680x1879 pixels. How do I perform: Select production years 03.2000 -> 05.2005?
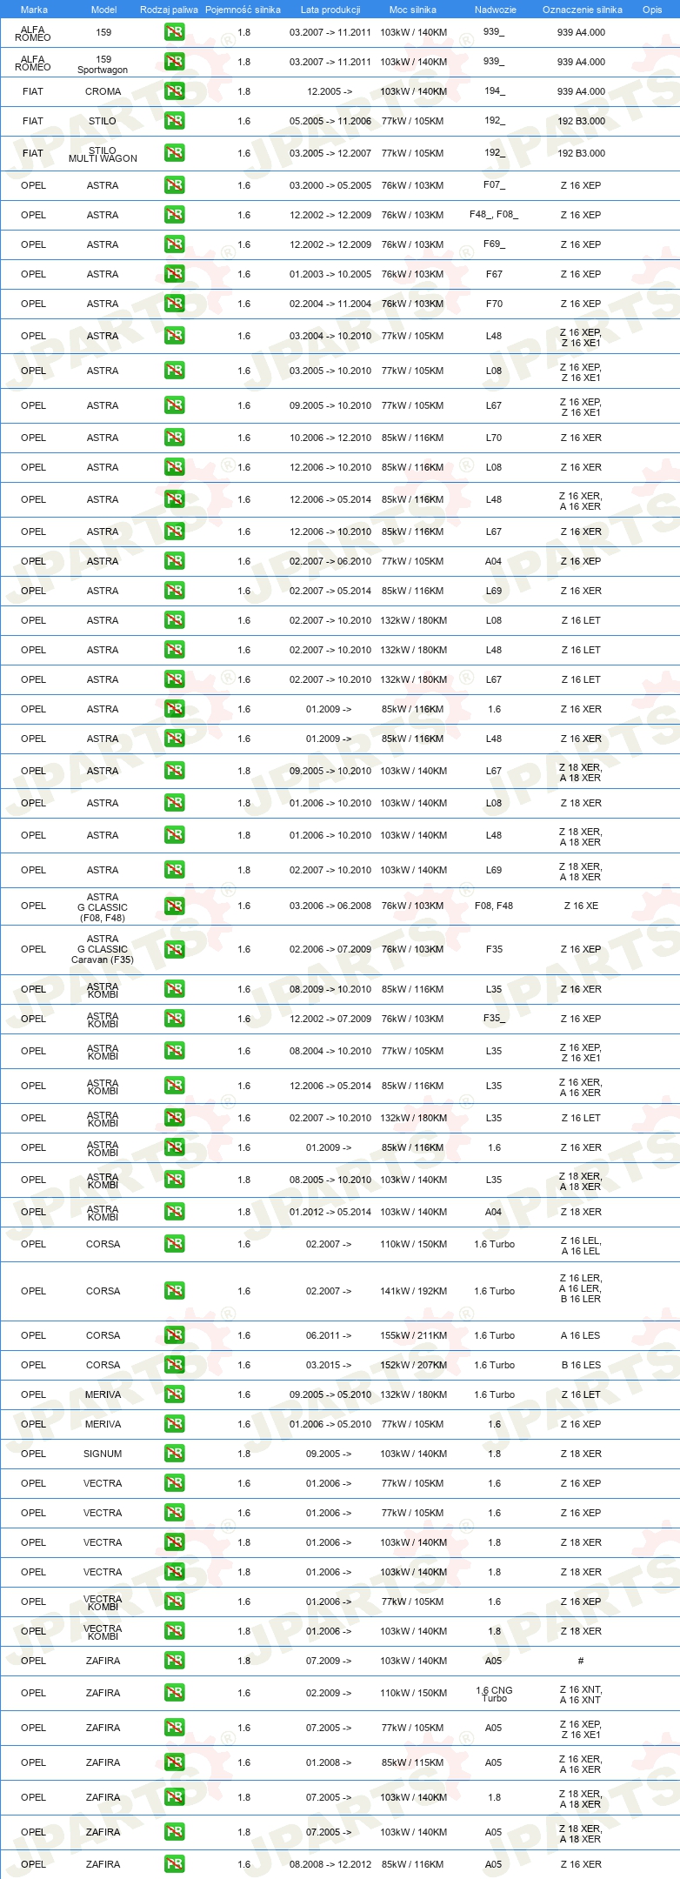coord(330,185)
